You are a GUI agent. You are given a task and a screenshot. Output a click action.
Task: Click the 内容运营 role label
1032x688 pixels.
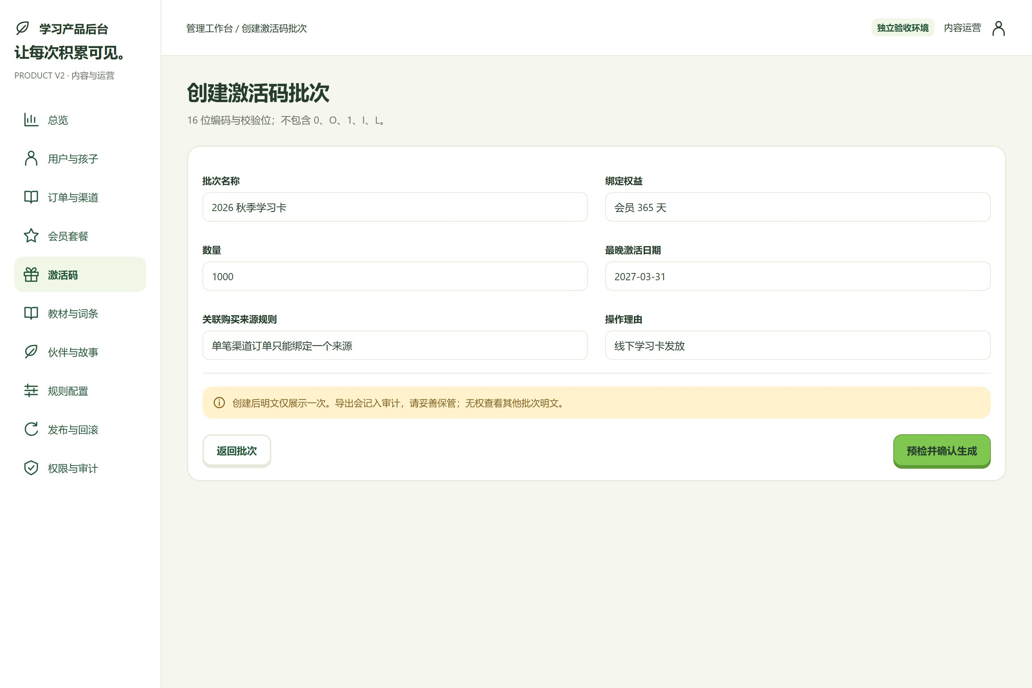[x=962, y=28]
